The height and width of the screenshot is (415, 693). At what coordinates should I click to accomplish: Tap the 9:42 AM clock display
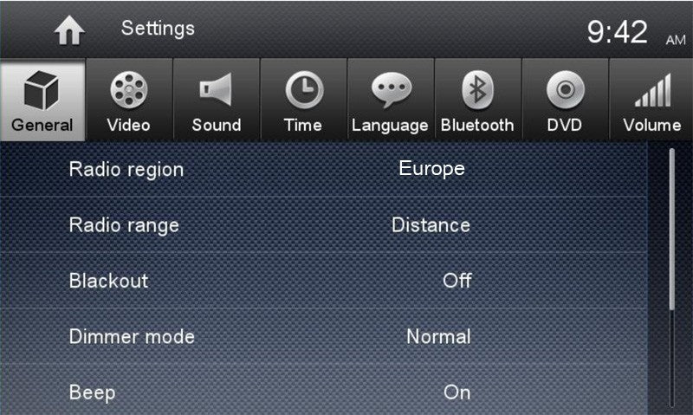[x=634, y=33]
